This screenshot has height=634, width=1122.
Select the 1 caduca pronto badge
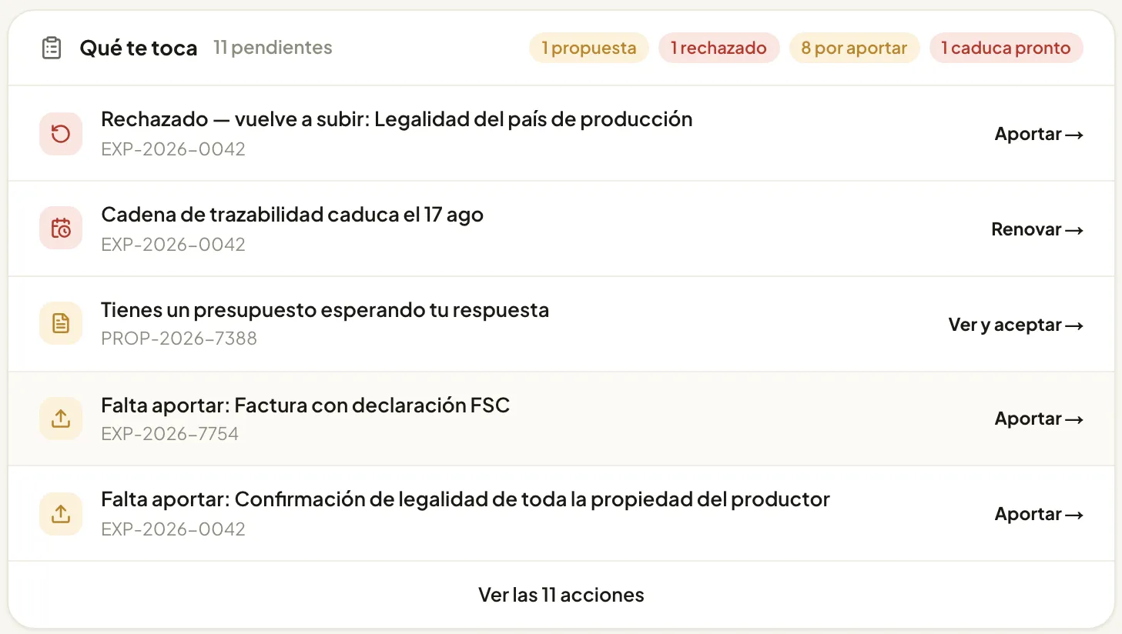click(1006, 48)
